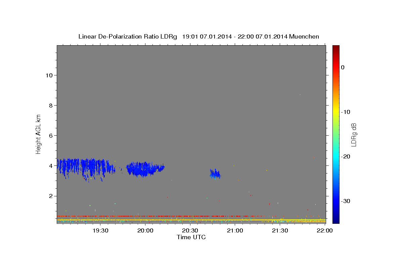This screenshot has width=403, height=268.
Task: Click the dark blue bottom of the colorbar
Action: pos(336,220)
